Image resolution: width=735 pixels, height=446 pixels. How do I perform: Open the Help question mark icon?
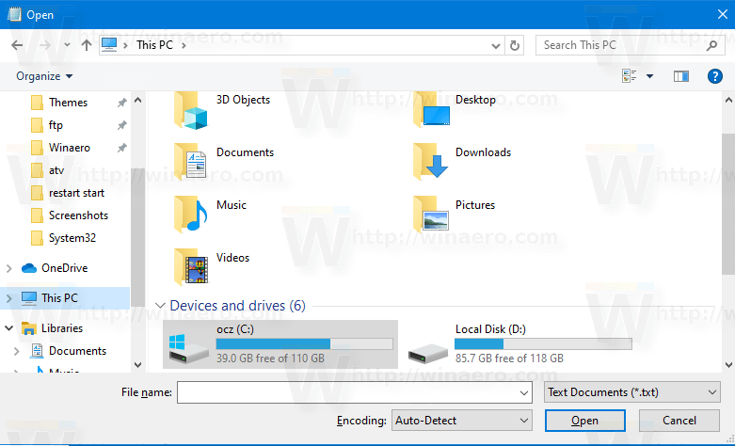[714, 76]
